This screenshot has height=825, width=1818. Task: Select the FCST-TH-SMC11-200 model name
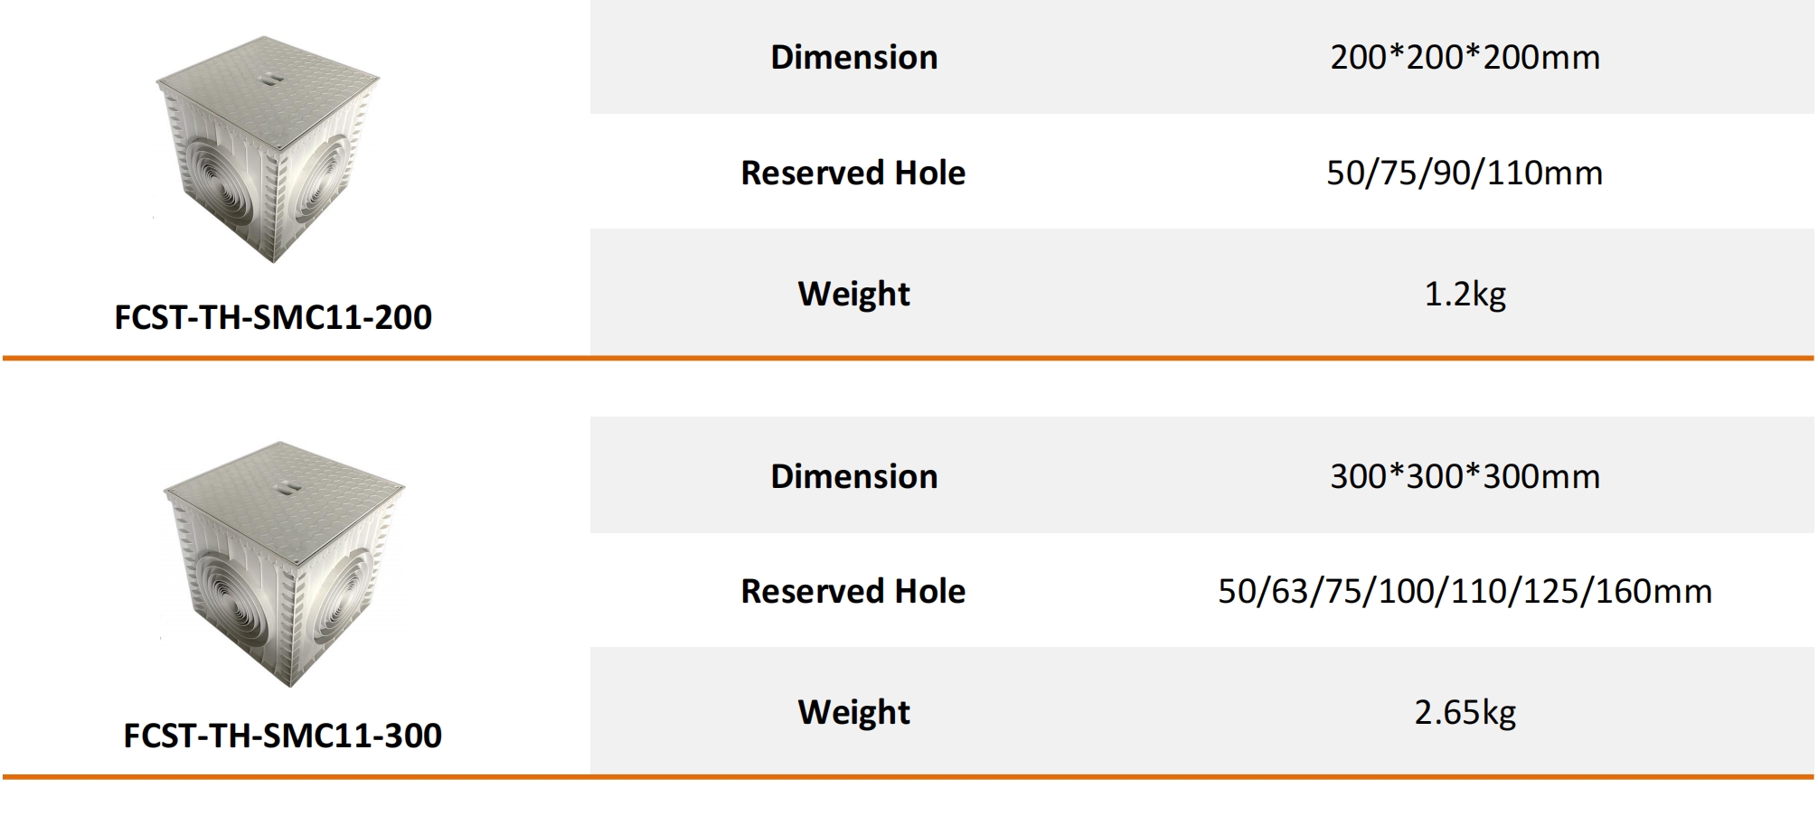click(273, 317)
